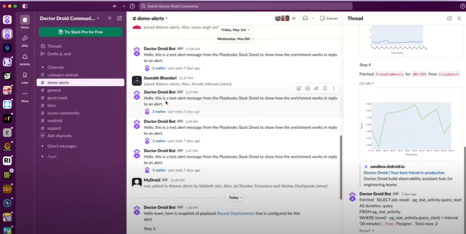Switch to the D&H workspace icon
Viewport: 466px width, 234px height.
point(7,189)
